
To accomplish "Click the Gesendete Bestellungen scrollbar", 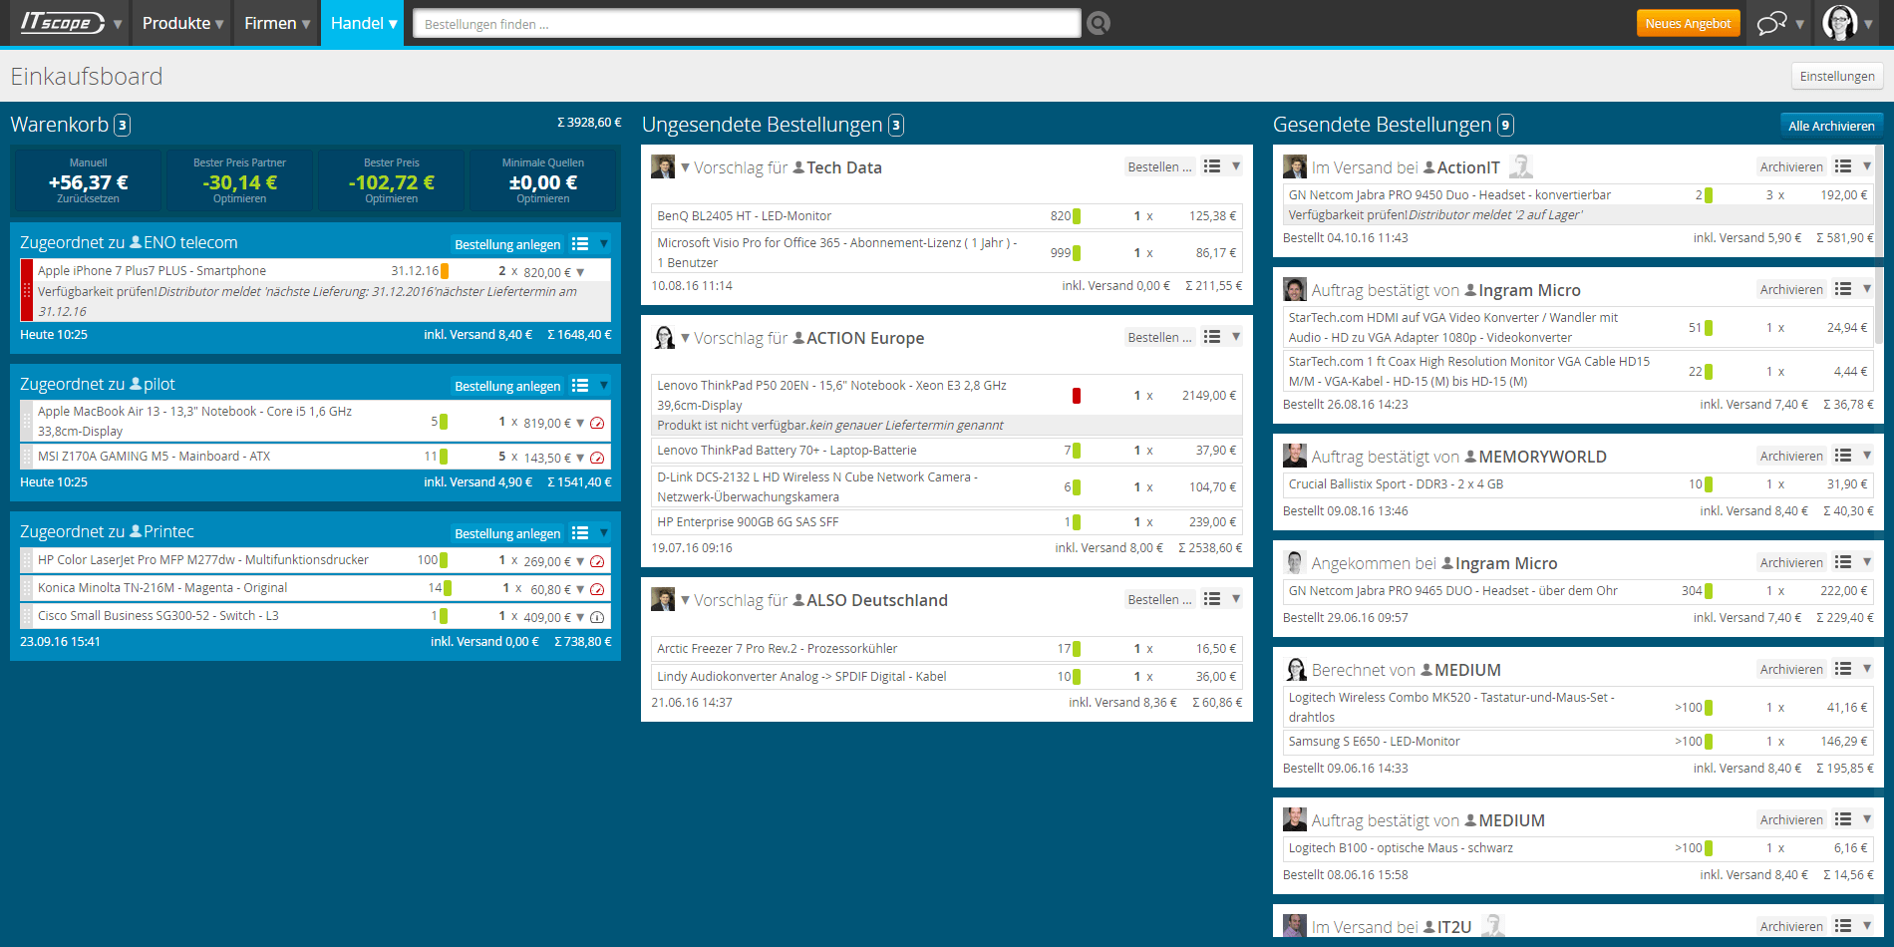I will [1879, 244].
